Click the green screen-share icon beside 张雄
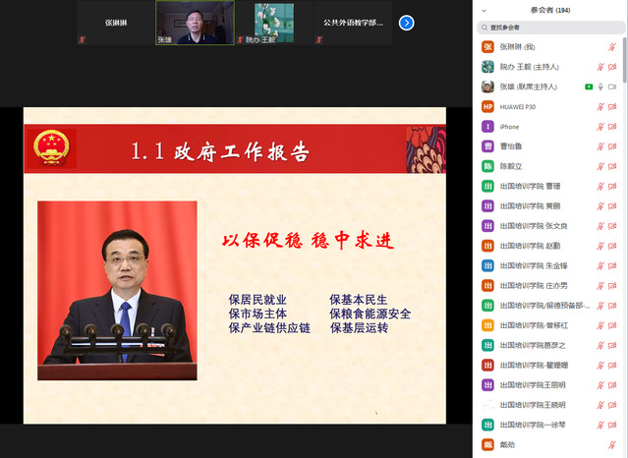The width and height of the screenshot is (628, 458). pyautogui.click(x=589, y=86)
